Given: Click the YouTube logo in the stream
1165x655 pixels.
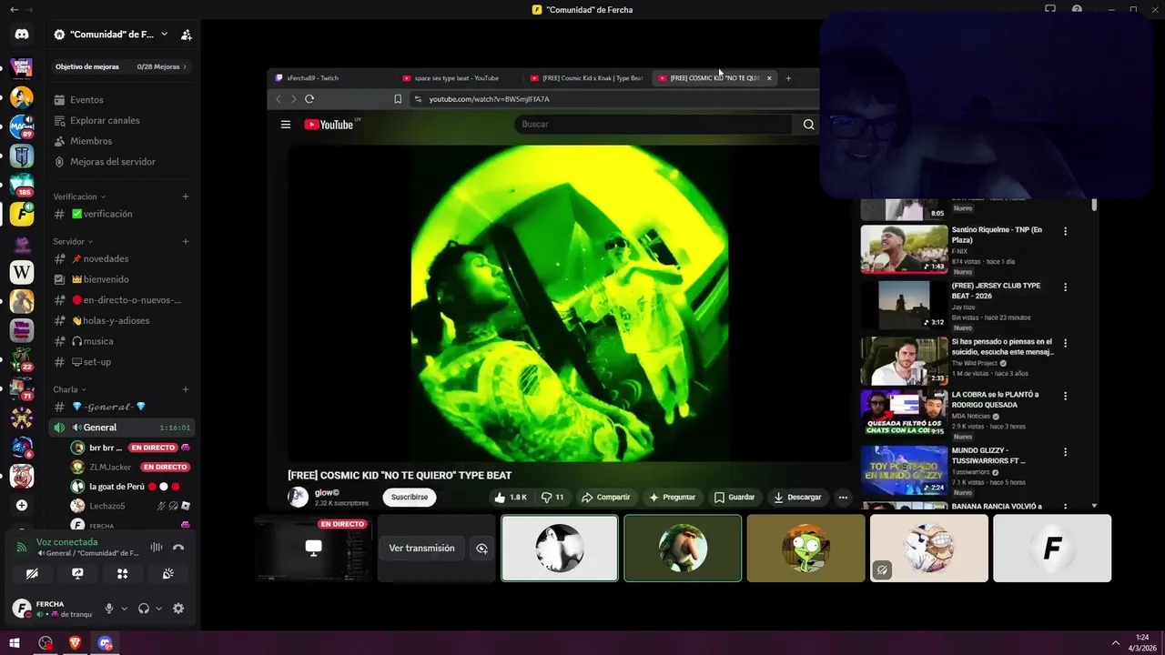Looking at the screenshot, I should point(329,125).
